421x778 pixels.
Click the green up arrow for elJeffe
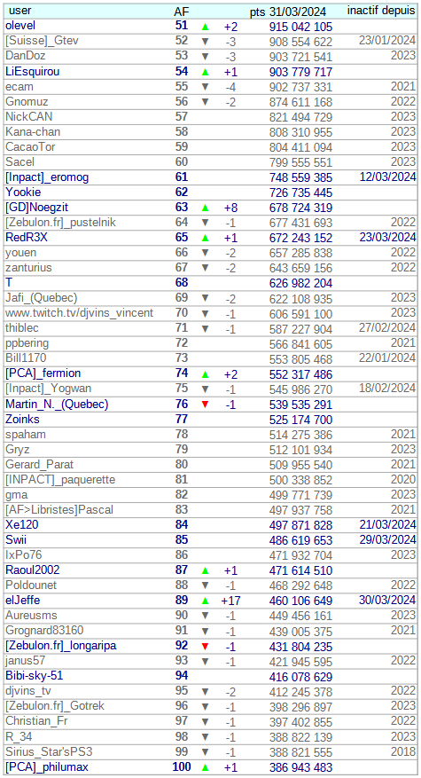click(x=206, y=601)
